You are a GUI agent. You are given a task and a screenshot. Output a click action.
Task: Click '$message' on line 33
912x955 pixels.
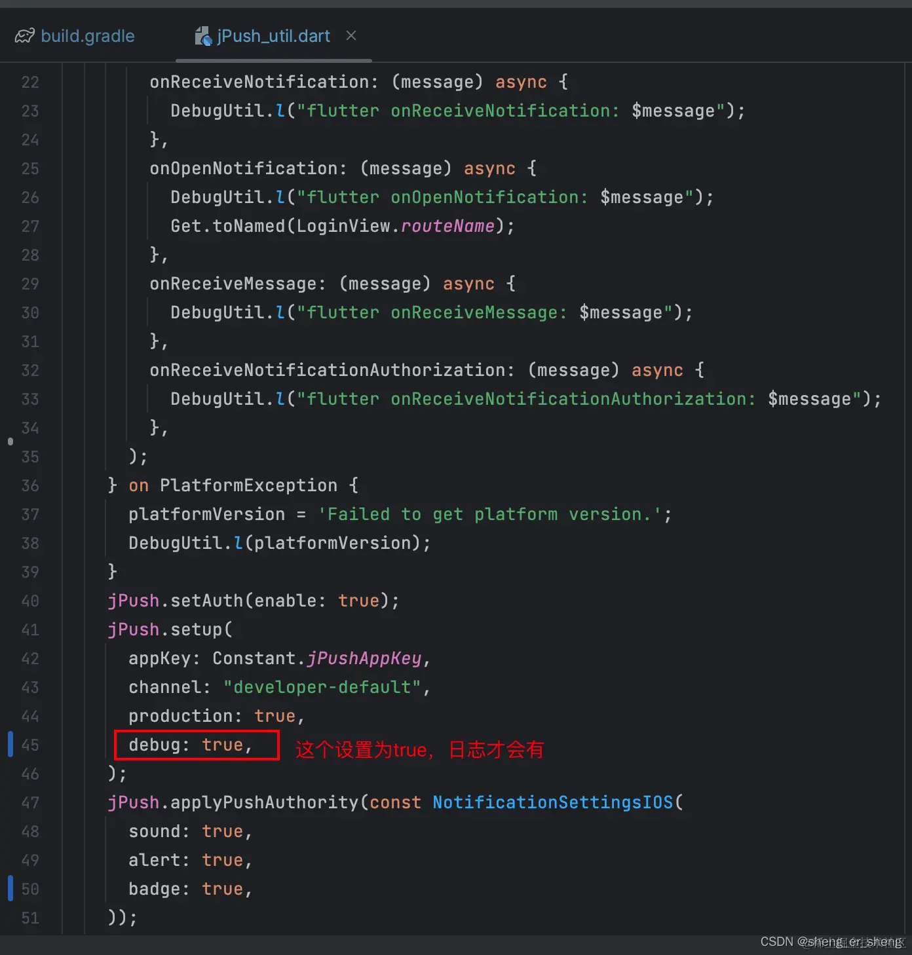(809, 399)
